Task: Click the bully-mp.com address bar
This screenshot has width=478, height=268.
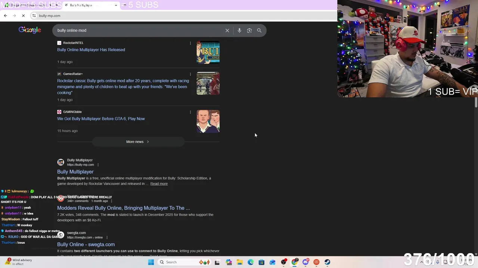Action: [183, 16]
